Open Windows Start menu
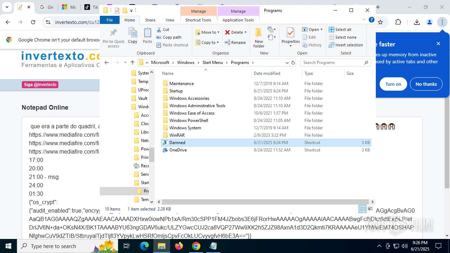This screenshot has width=450, height=253. (8, 246)
